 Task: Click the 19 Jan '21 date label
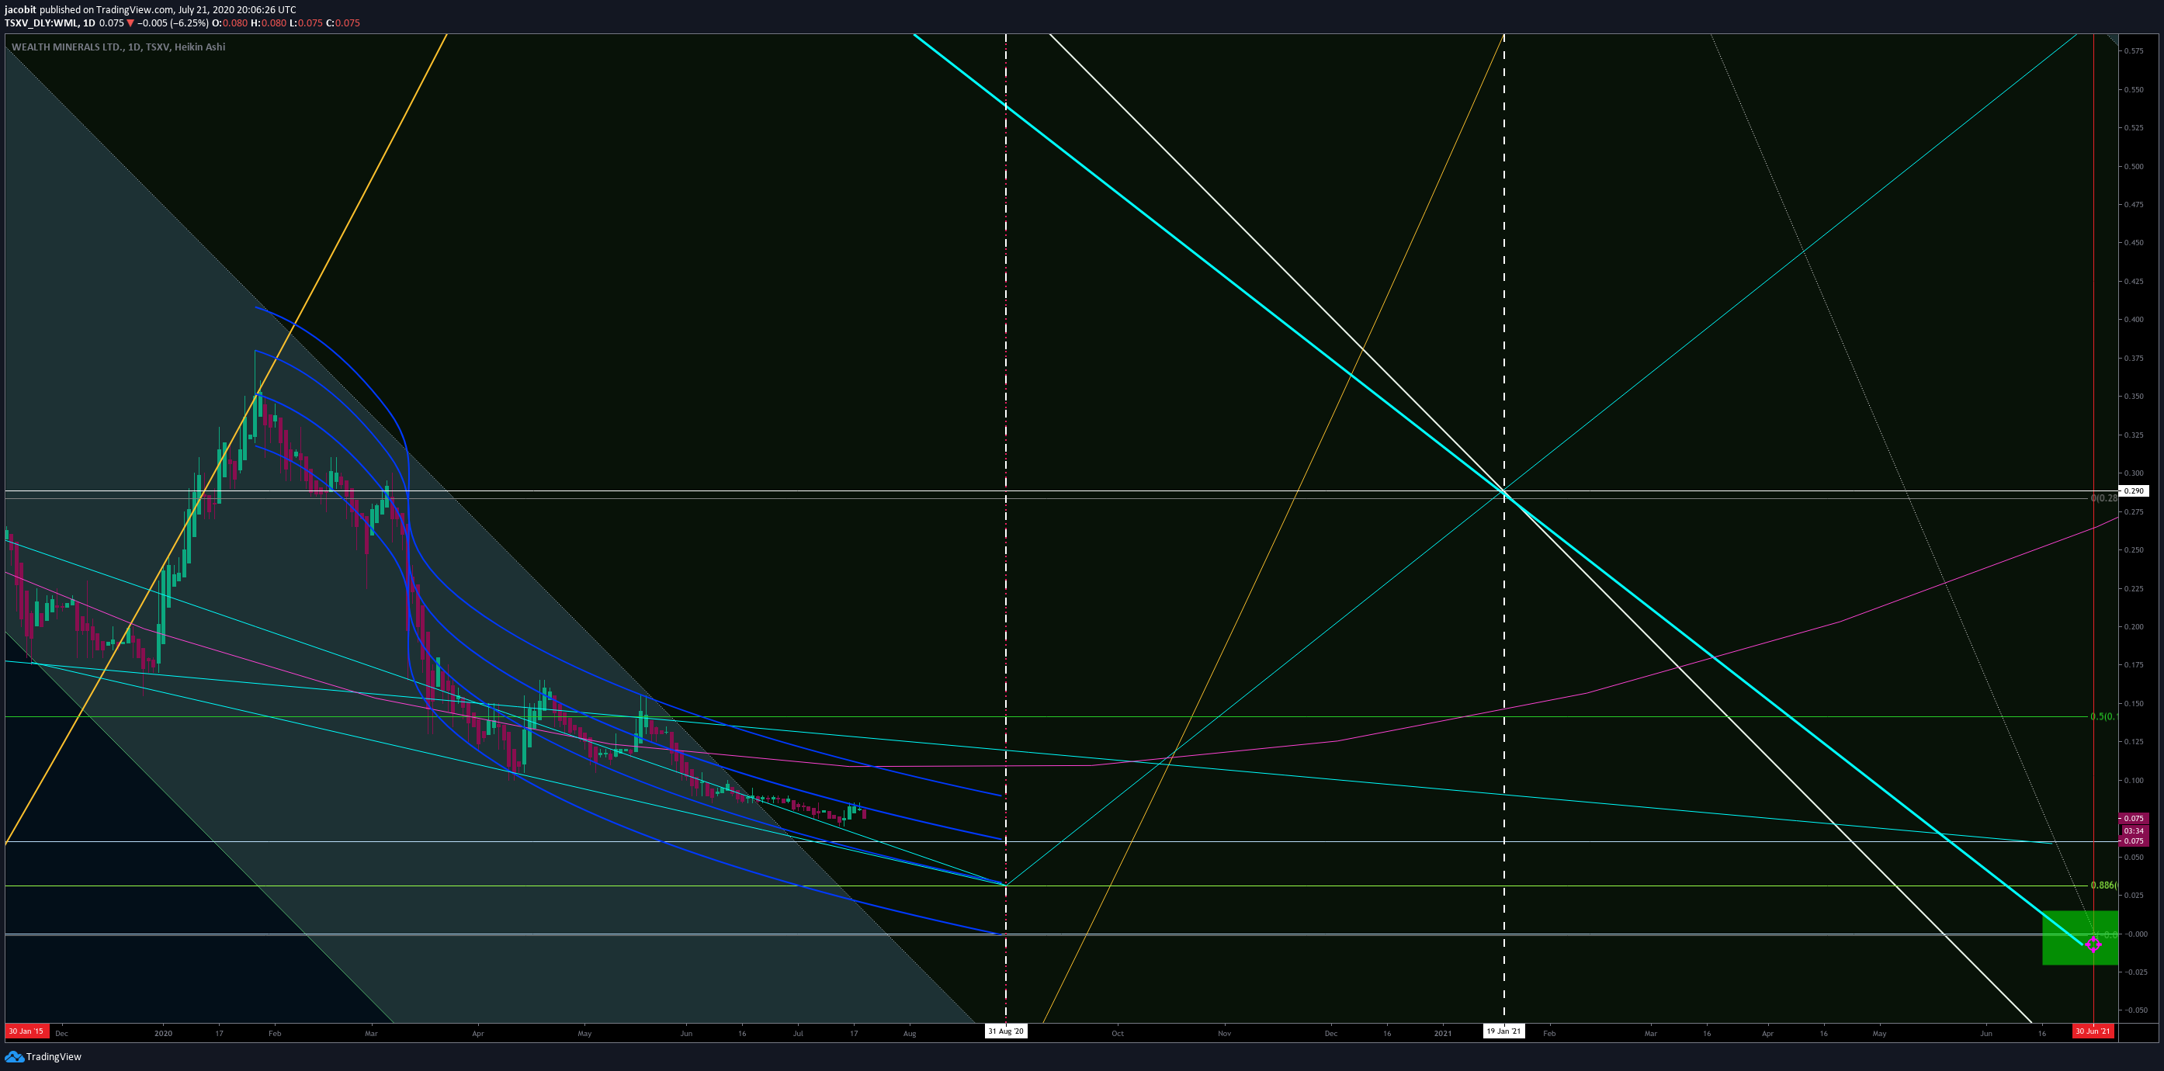[x=1503, y=1031]
